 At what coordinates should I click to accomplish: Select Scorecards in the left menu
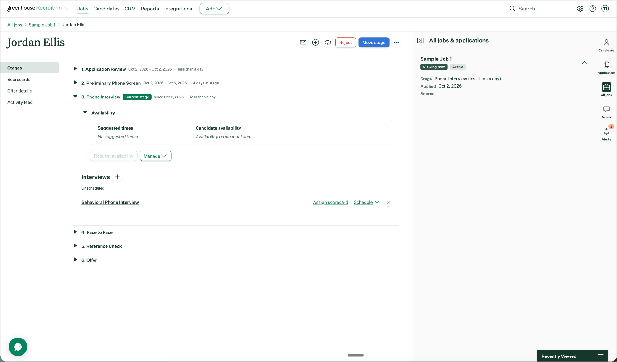19,80
